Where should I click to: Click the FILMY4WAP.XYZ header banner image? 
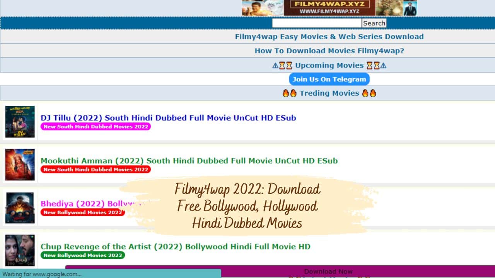(x=329, y=8)
